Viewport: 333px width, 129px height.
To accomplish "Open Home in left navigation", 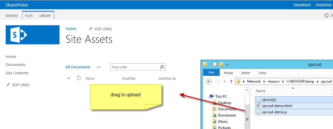I will [11, 56].
